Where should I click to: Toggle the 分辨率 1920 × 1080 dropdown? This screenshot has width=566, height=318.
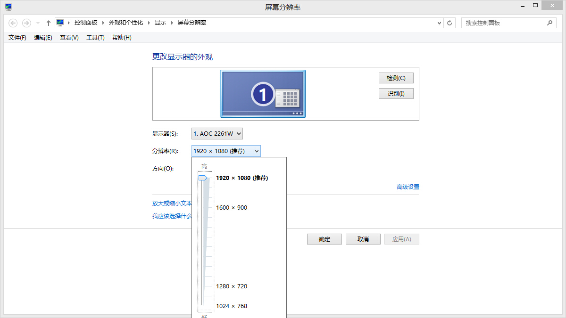[226, 151]
